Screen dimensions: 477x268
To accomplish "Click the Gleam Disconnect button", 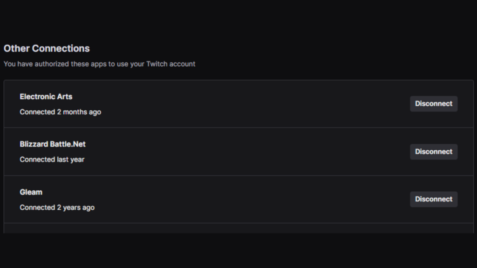I will click(433, 199).
